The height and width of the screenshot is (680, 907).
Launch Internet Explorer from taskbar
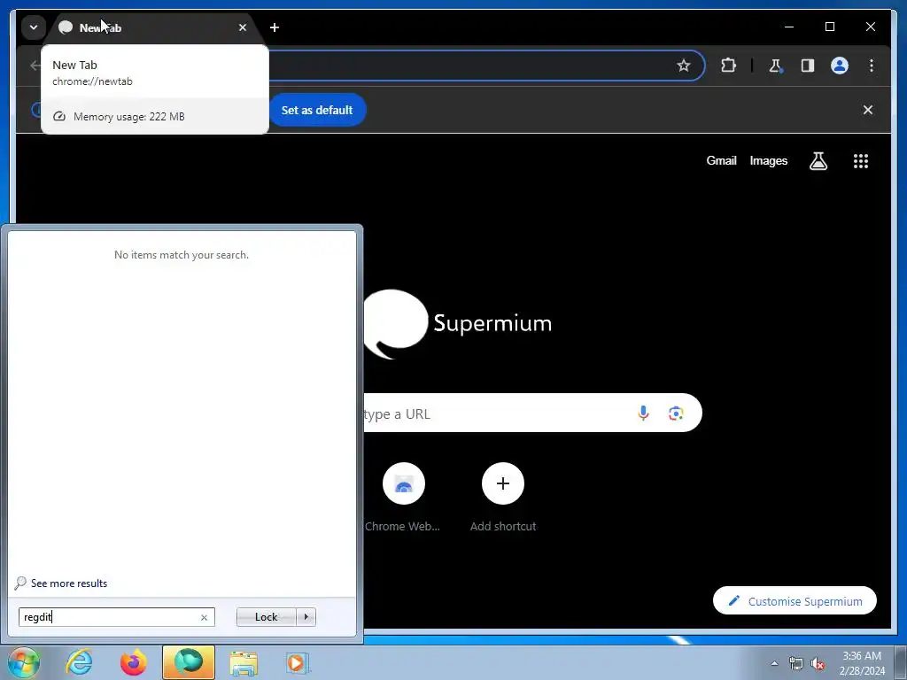79,662
